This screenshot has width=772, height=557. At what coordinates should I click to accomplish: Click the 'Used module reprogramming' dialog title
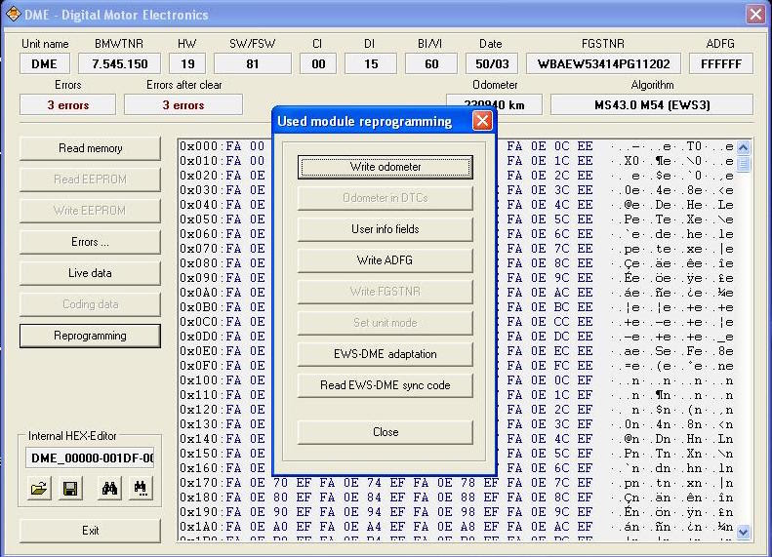pyautogui.click(x=364, y=122)
